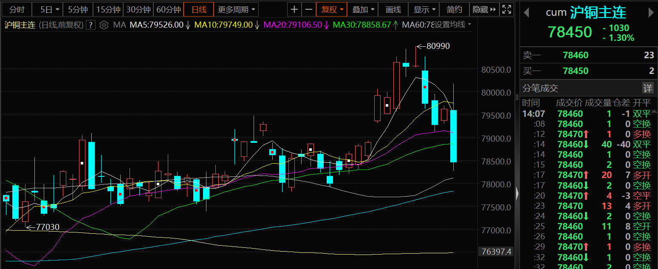This screenshot has height=269, width=658.
Task: Click the 买一 bid price 78450
Action: pyautogui.click(x=576, y=71)
